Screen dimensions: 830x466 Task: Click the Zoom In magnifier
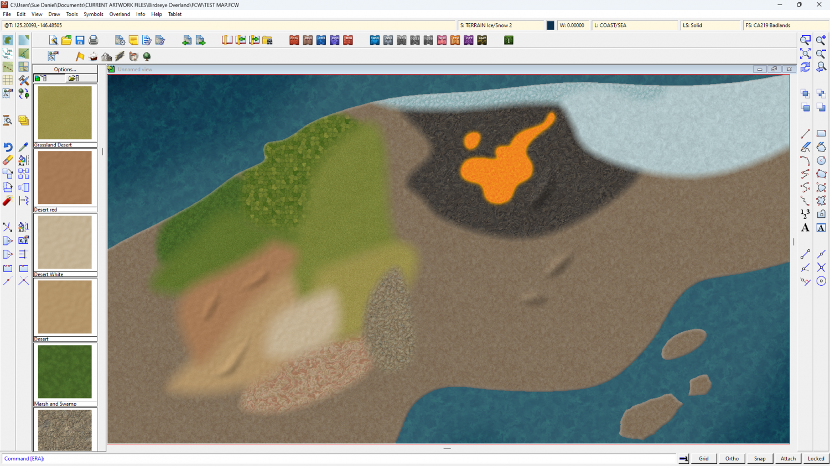821,40
